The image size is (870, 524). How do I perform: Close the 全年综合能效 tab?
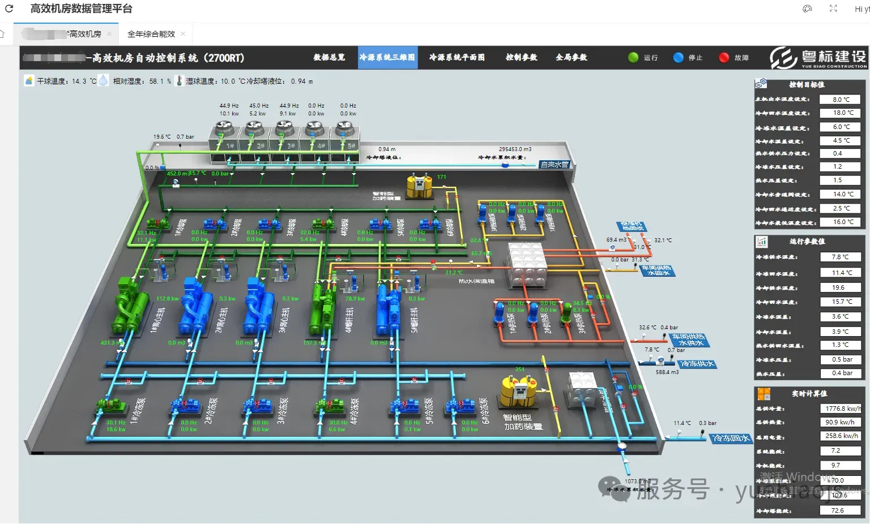(183, 34)
